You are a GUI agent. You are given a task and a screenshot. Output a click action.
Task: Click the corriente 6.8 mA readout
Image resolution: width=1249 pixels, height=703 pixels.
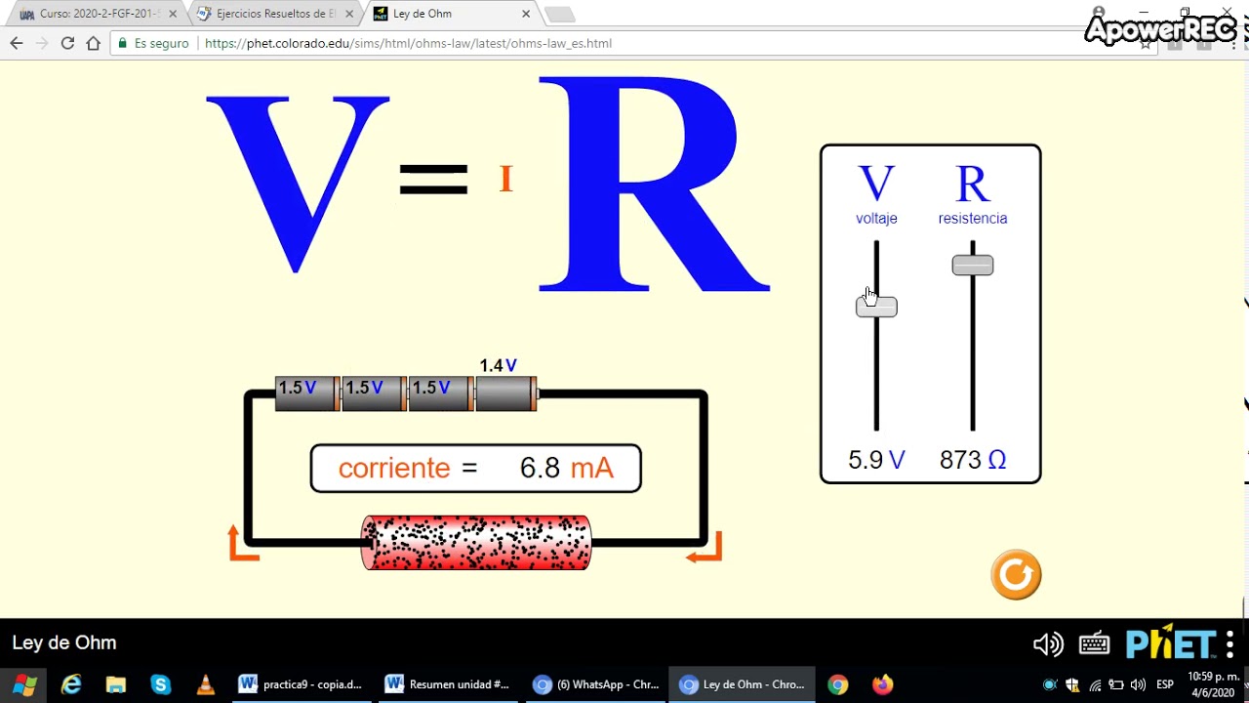(476, 469)
